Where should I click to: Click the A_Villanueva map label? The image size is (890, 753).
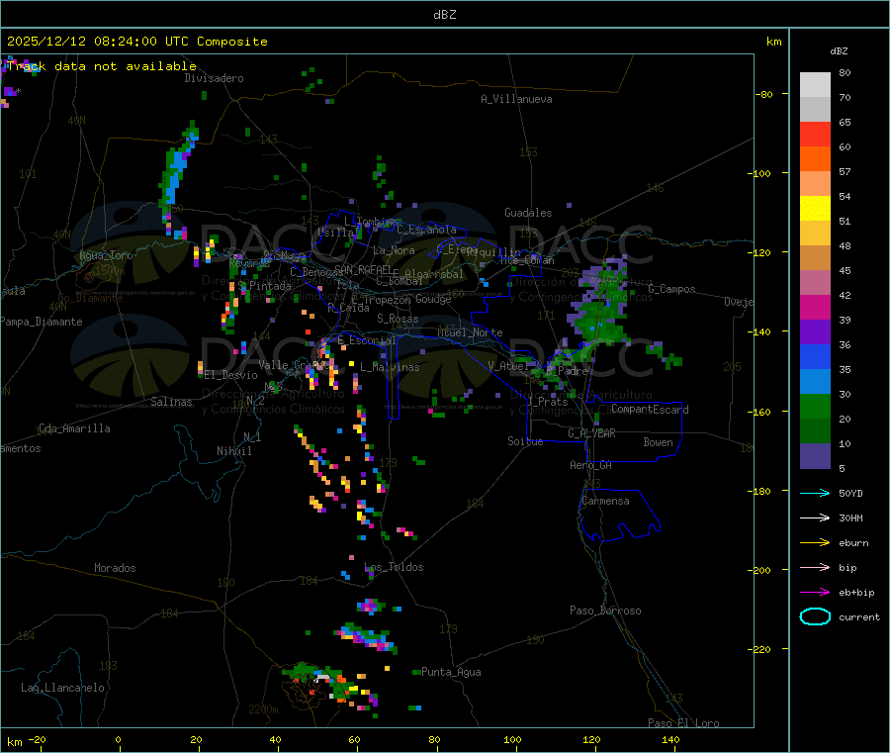pos(516,99)
